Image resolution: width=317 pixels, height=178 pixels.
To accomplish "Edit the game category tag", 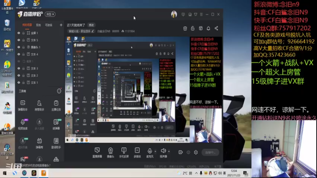I will pyautogui.click(x=81, y=31).
